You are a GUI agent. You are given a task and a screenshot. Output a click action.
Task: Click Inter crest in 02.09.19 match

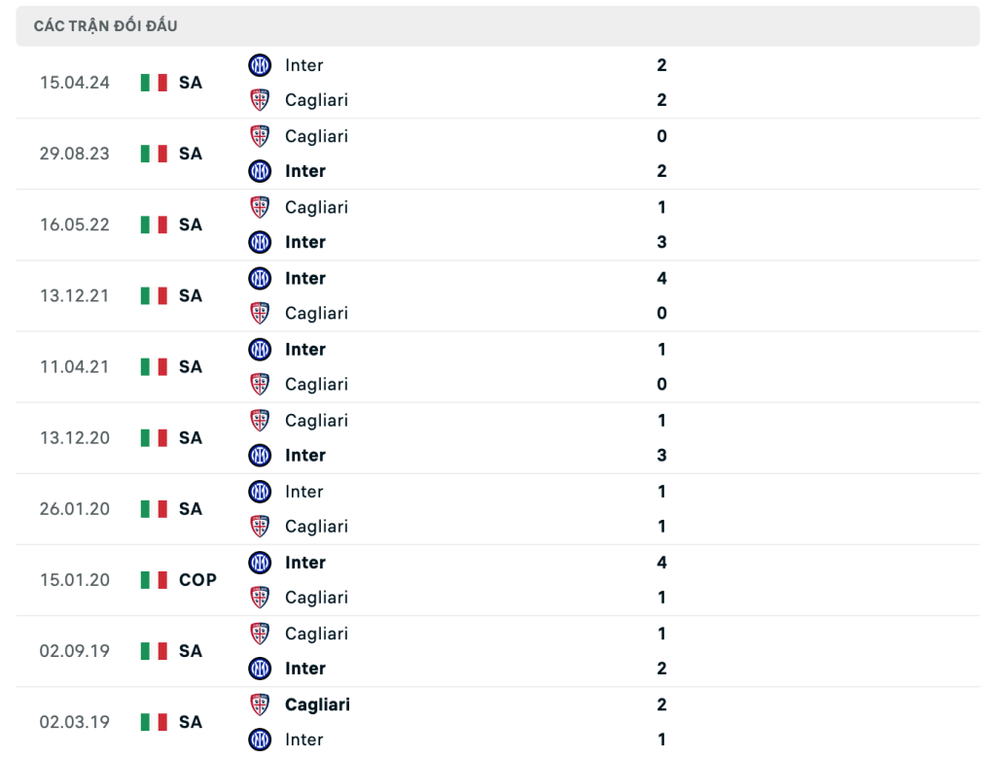pos(259,669)
